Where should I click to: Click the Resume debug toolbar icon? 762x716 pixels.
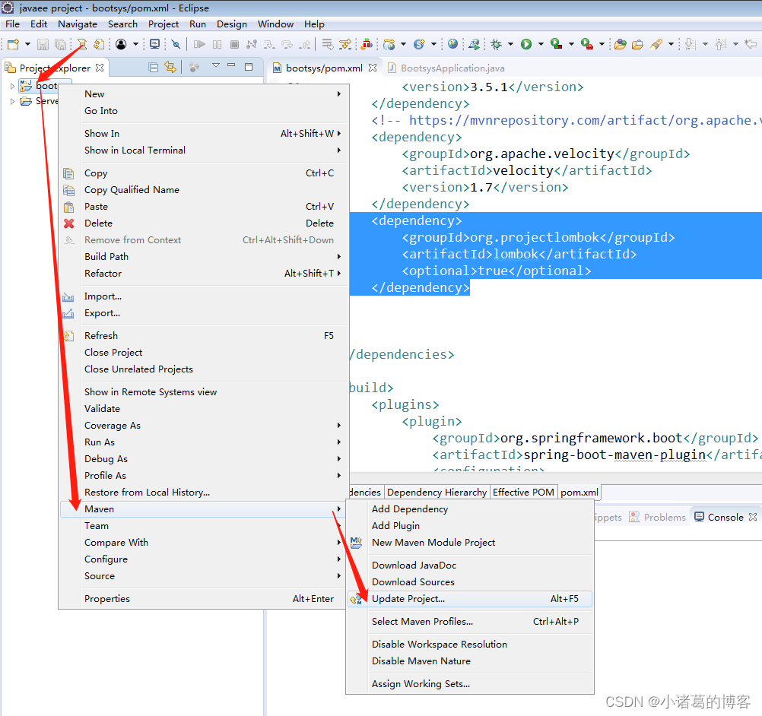point(198,44)
